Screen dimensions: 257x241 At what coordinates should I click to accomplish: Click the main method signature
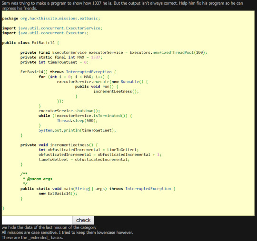[x=98, y=189]
